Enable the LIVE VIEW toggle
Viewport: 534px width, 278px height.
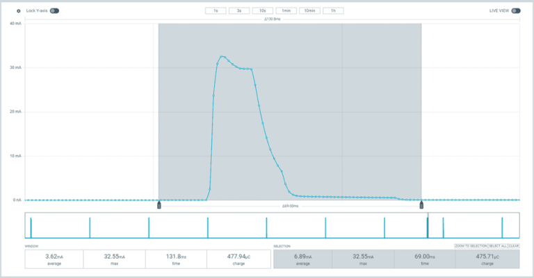click(515, 11)
